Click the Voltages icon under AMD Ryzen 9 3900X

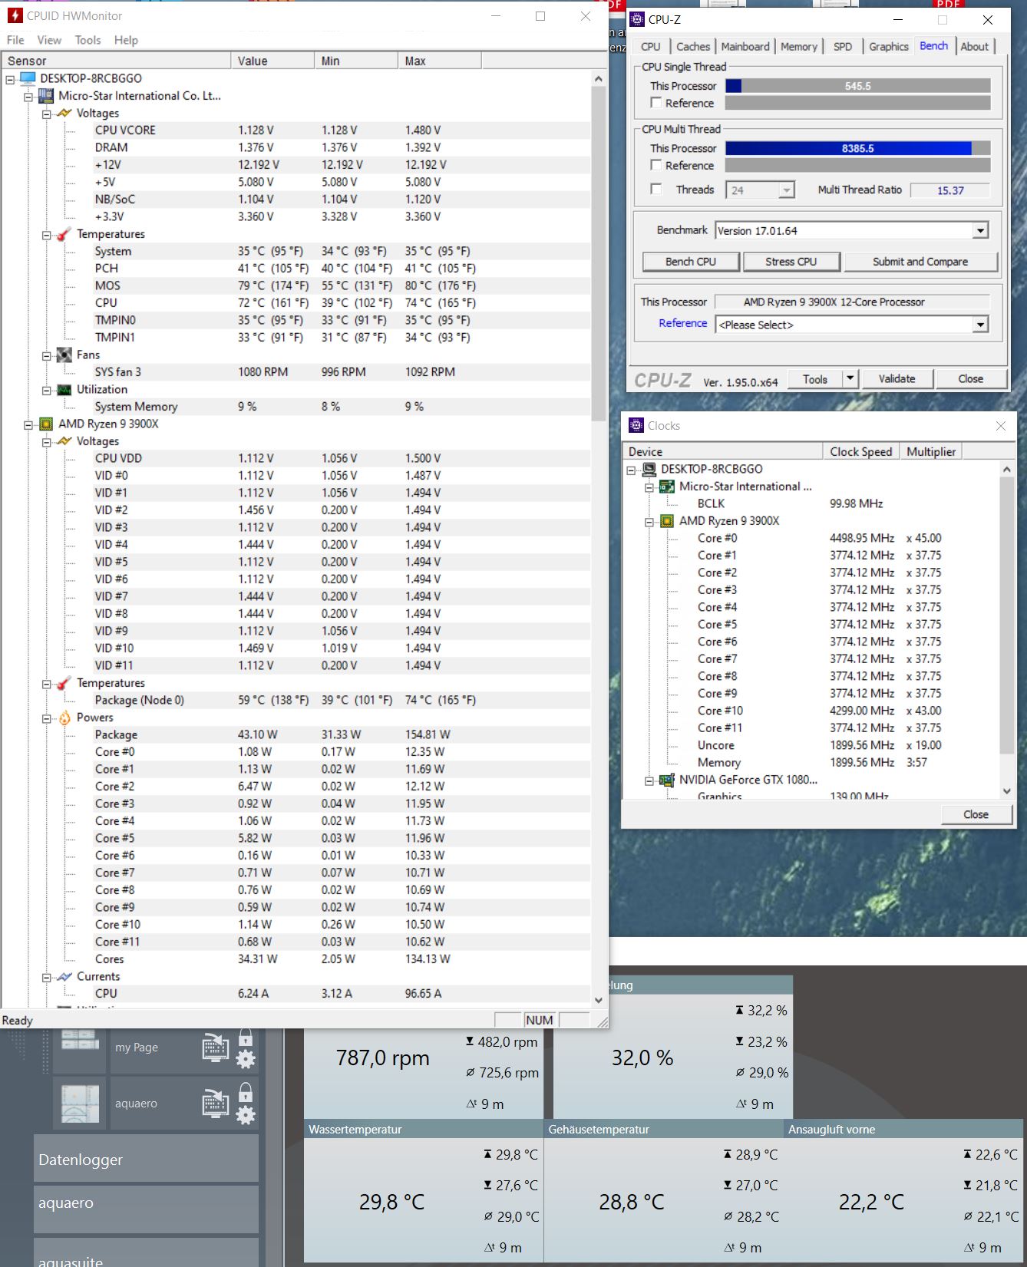(x=64, y=441)
